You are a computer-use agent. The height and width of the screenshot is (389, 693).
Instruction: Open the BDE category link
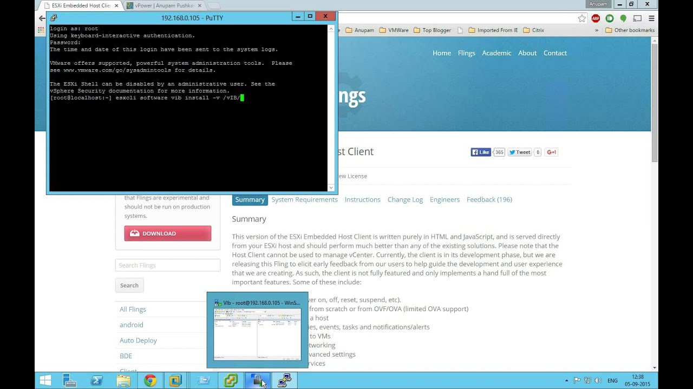(x=126, y=356)
